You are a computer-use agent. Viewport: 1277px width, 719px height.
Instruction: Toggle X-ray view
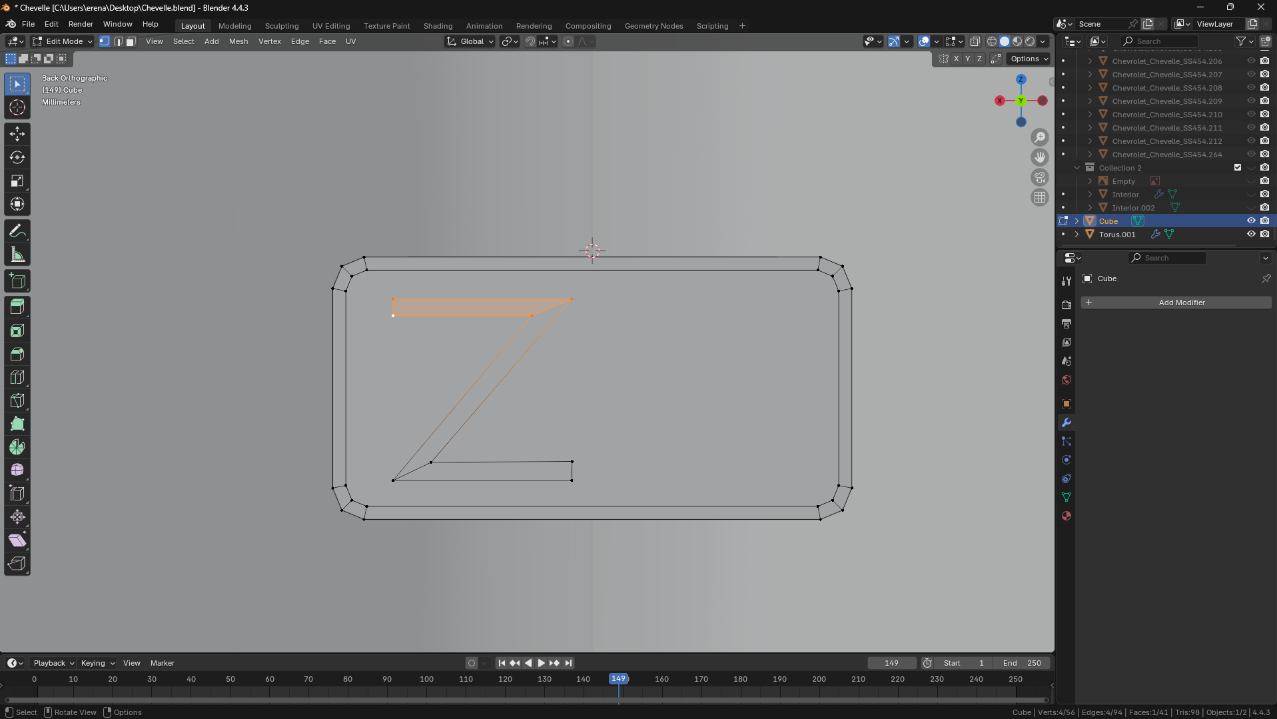click(975, 41)
